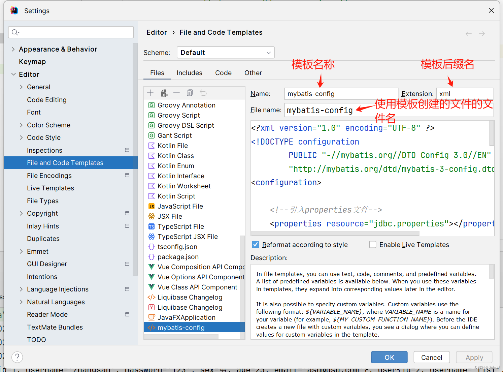Switch to the Files tab
Screen dimensions: 503x372
tap(157, 73)
